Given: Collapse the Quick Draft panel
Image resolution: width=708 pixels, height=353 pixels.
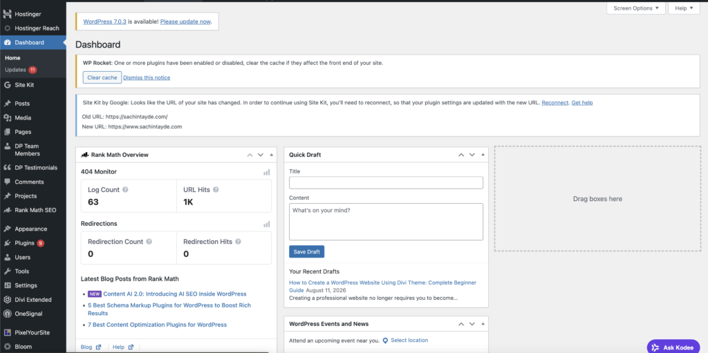Looking at the screenshot, I should (x=483, y=155).
